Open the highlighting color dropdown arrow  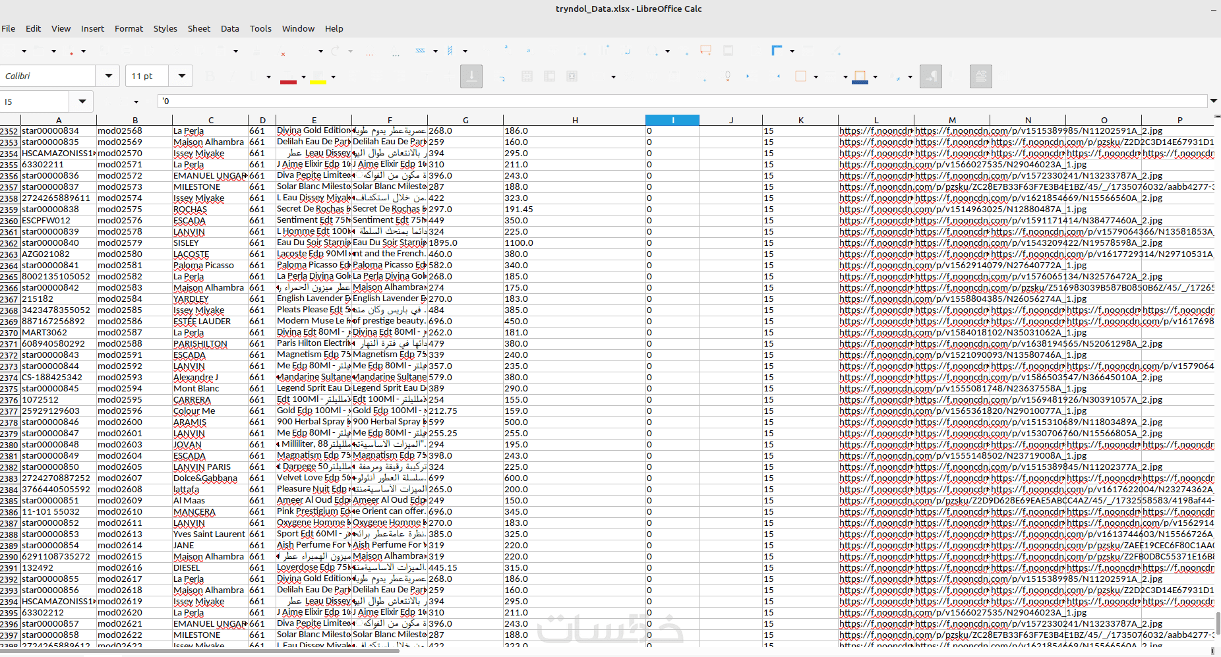(x=333, y=76)
